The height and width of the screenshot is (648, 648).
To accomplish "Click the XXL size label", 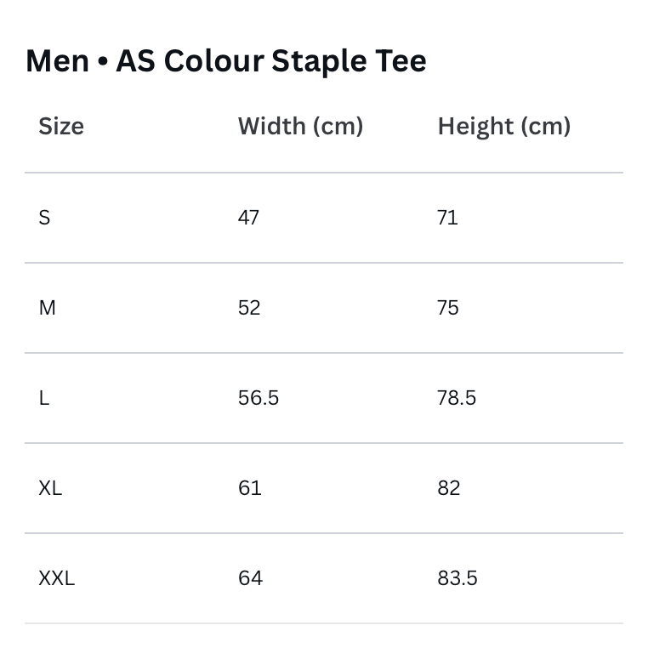I will click(x=56, y=578).
